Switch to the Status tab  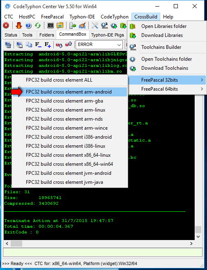pos(11,35)
